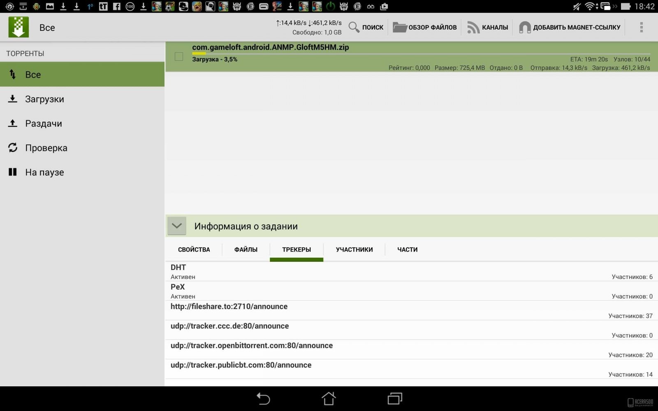Filter torrents by Раздачи
This screenshot has width=658, height=411.
point(82,123)
